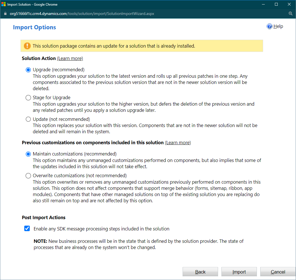Screen dimensions: 296x280
Task: Open the Help link
Action: tap(278, 26)
